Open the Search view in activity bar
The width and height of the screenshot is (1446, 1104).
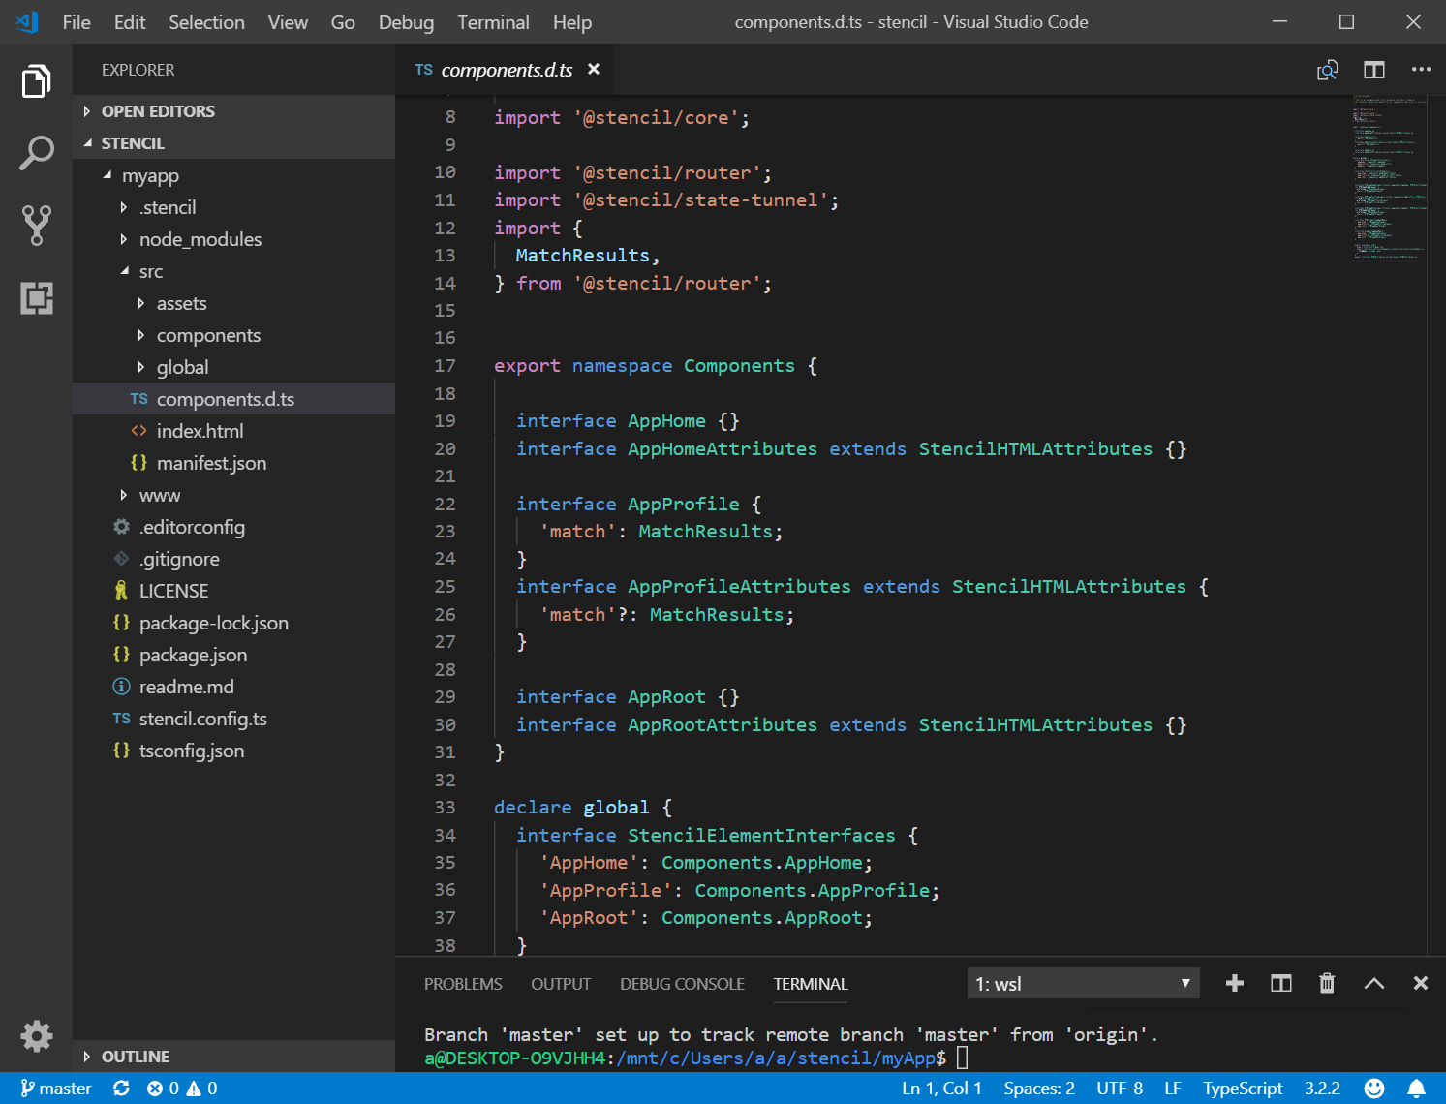click(x=36, y=153)
